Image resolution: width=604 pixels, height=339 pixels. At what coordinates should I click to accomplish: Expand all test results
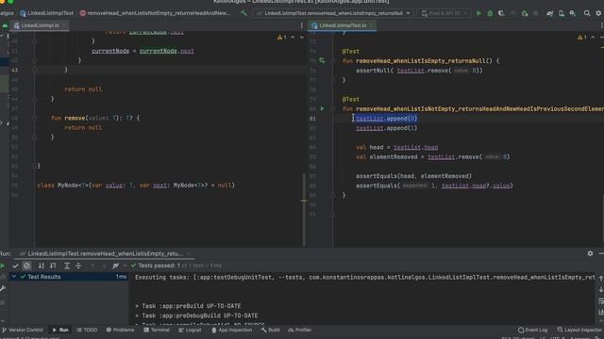tap(67, 266)
